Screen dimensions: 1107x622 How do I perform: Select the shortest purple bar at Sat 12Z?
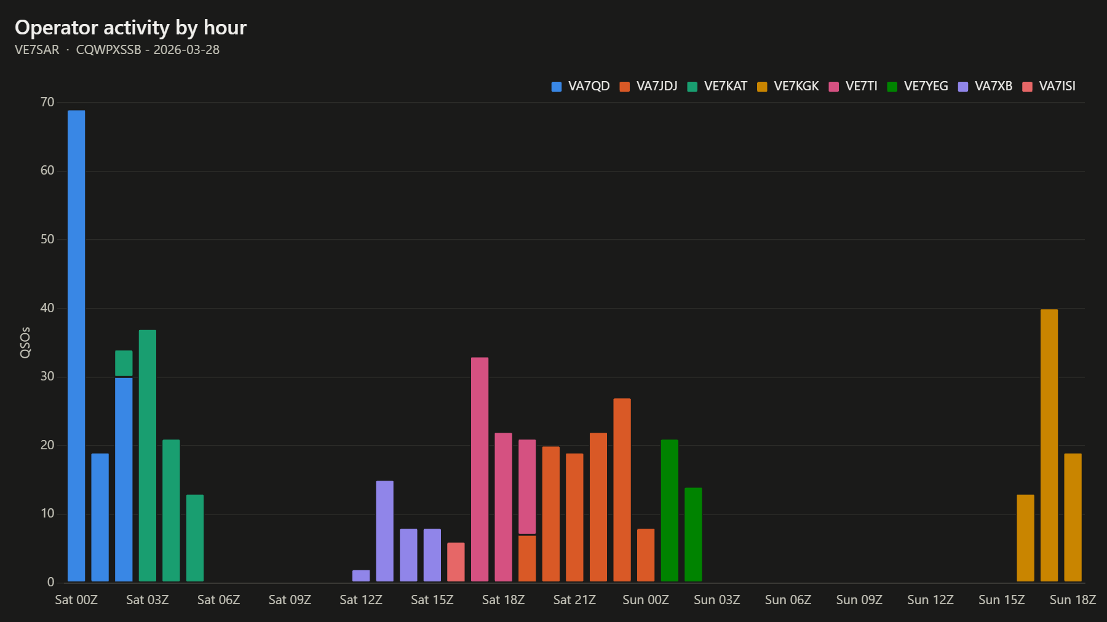pos(361,576)
